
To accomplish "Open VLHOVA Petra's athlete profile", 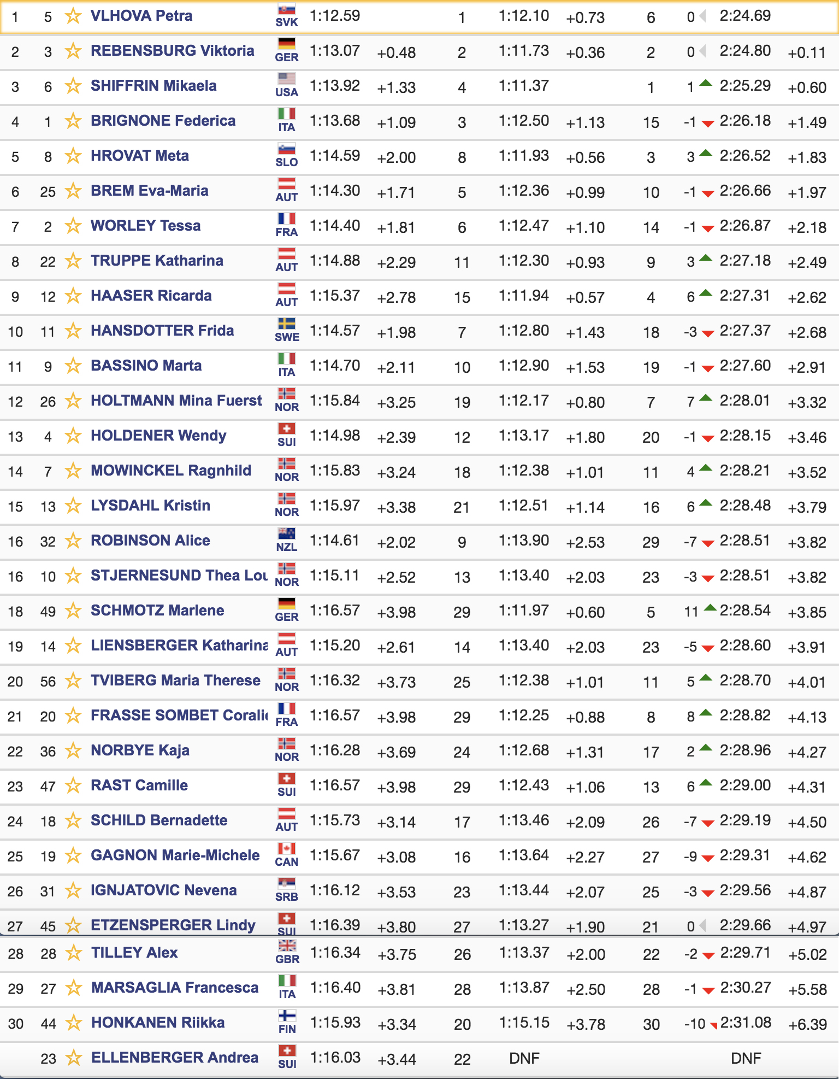I will click(141, 15).
